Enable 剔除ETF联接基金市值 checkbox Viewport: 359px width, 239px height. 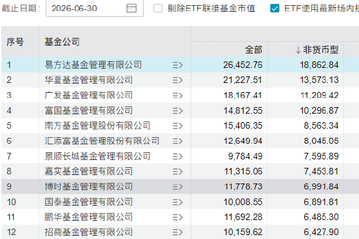158,8
